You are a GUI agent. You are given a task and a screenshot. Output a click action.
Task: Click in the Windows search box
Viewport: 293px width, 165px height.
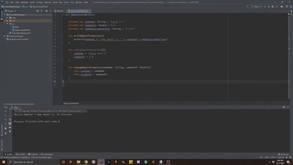click(33, 162)
